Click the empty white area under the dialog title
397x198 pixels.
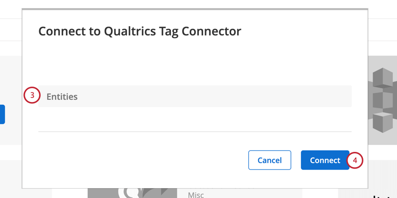195,62
